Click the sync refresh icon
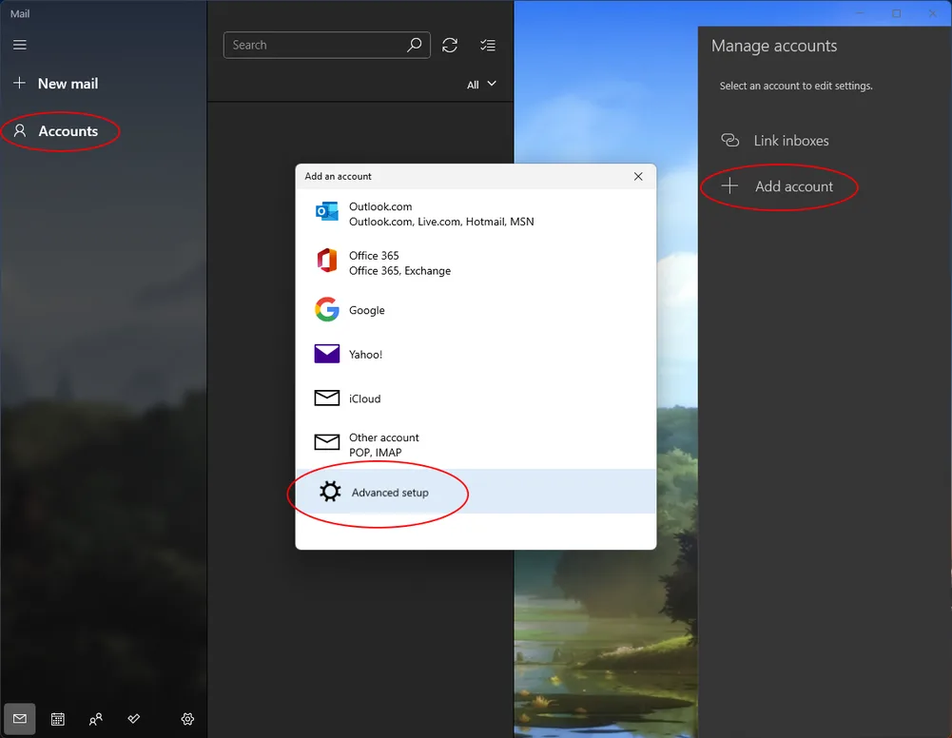The height and width of the screenshot is (738, 952). 450,45
